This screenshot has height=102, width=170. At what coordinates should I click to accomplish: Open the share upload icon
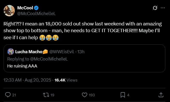(161, 95)
